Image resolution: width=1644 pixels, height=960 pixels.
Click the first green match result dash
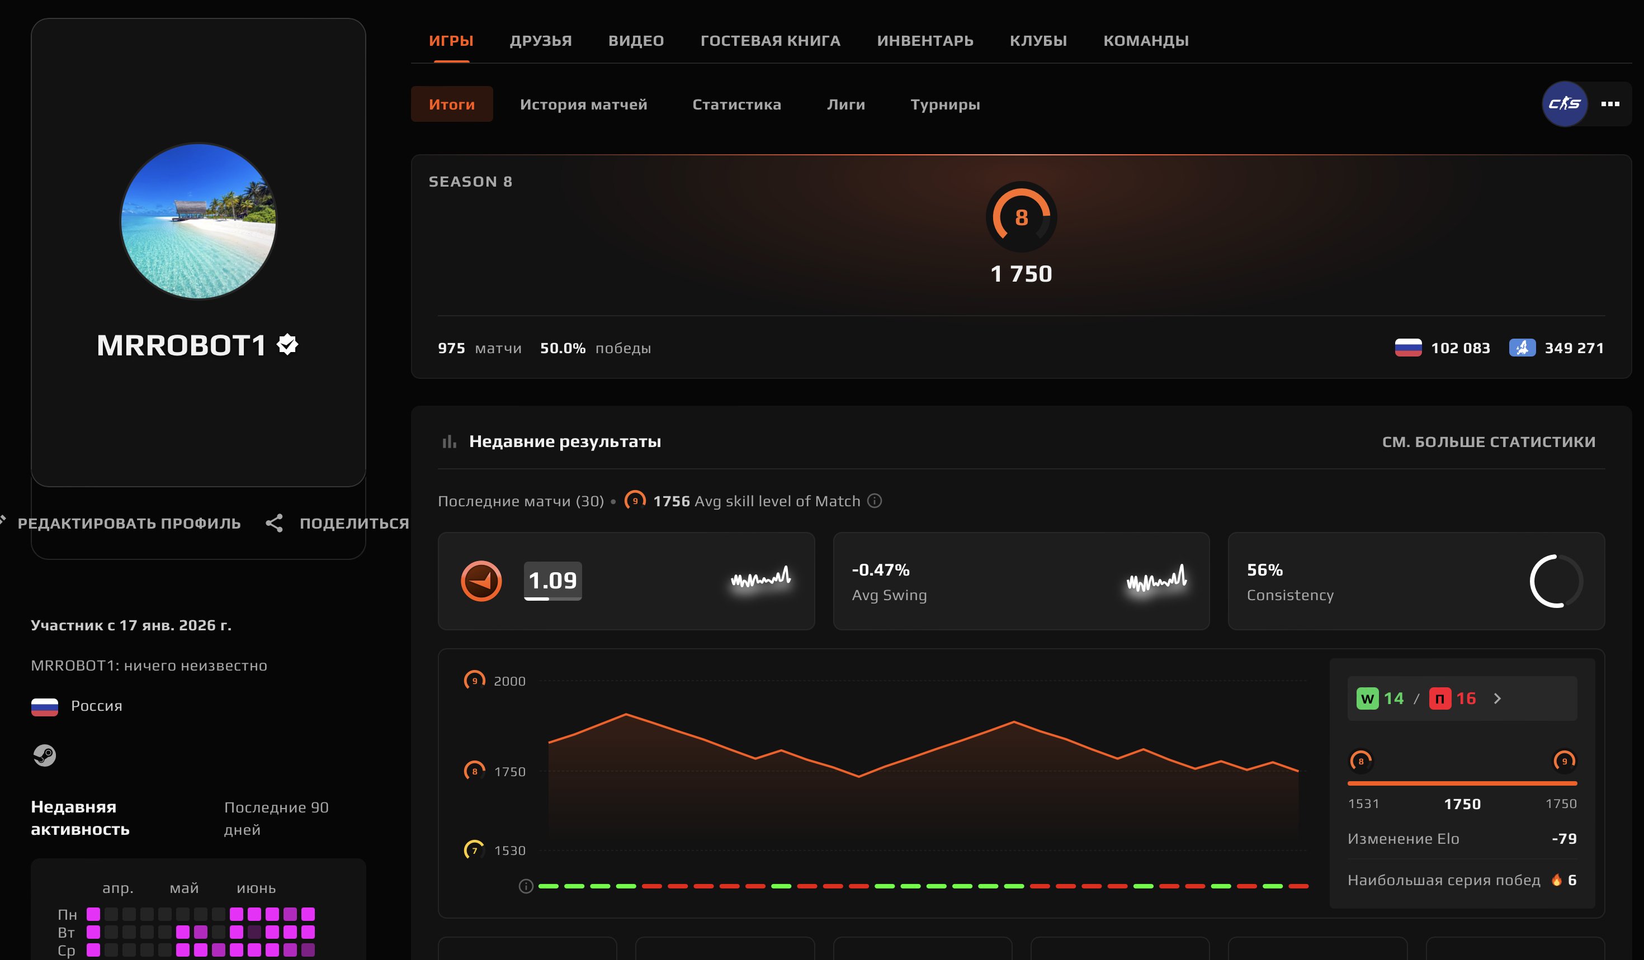pos(548,886)
